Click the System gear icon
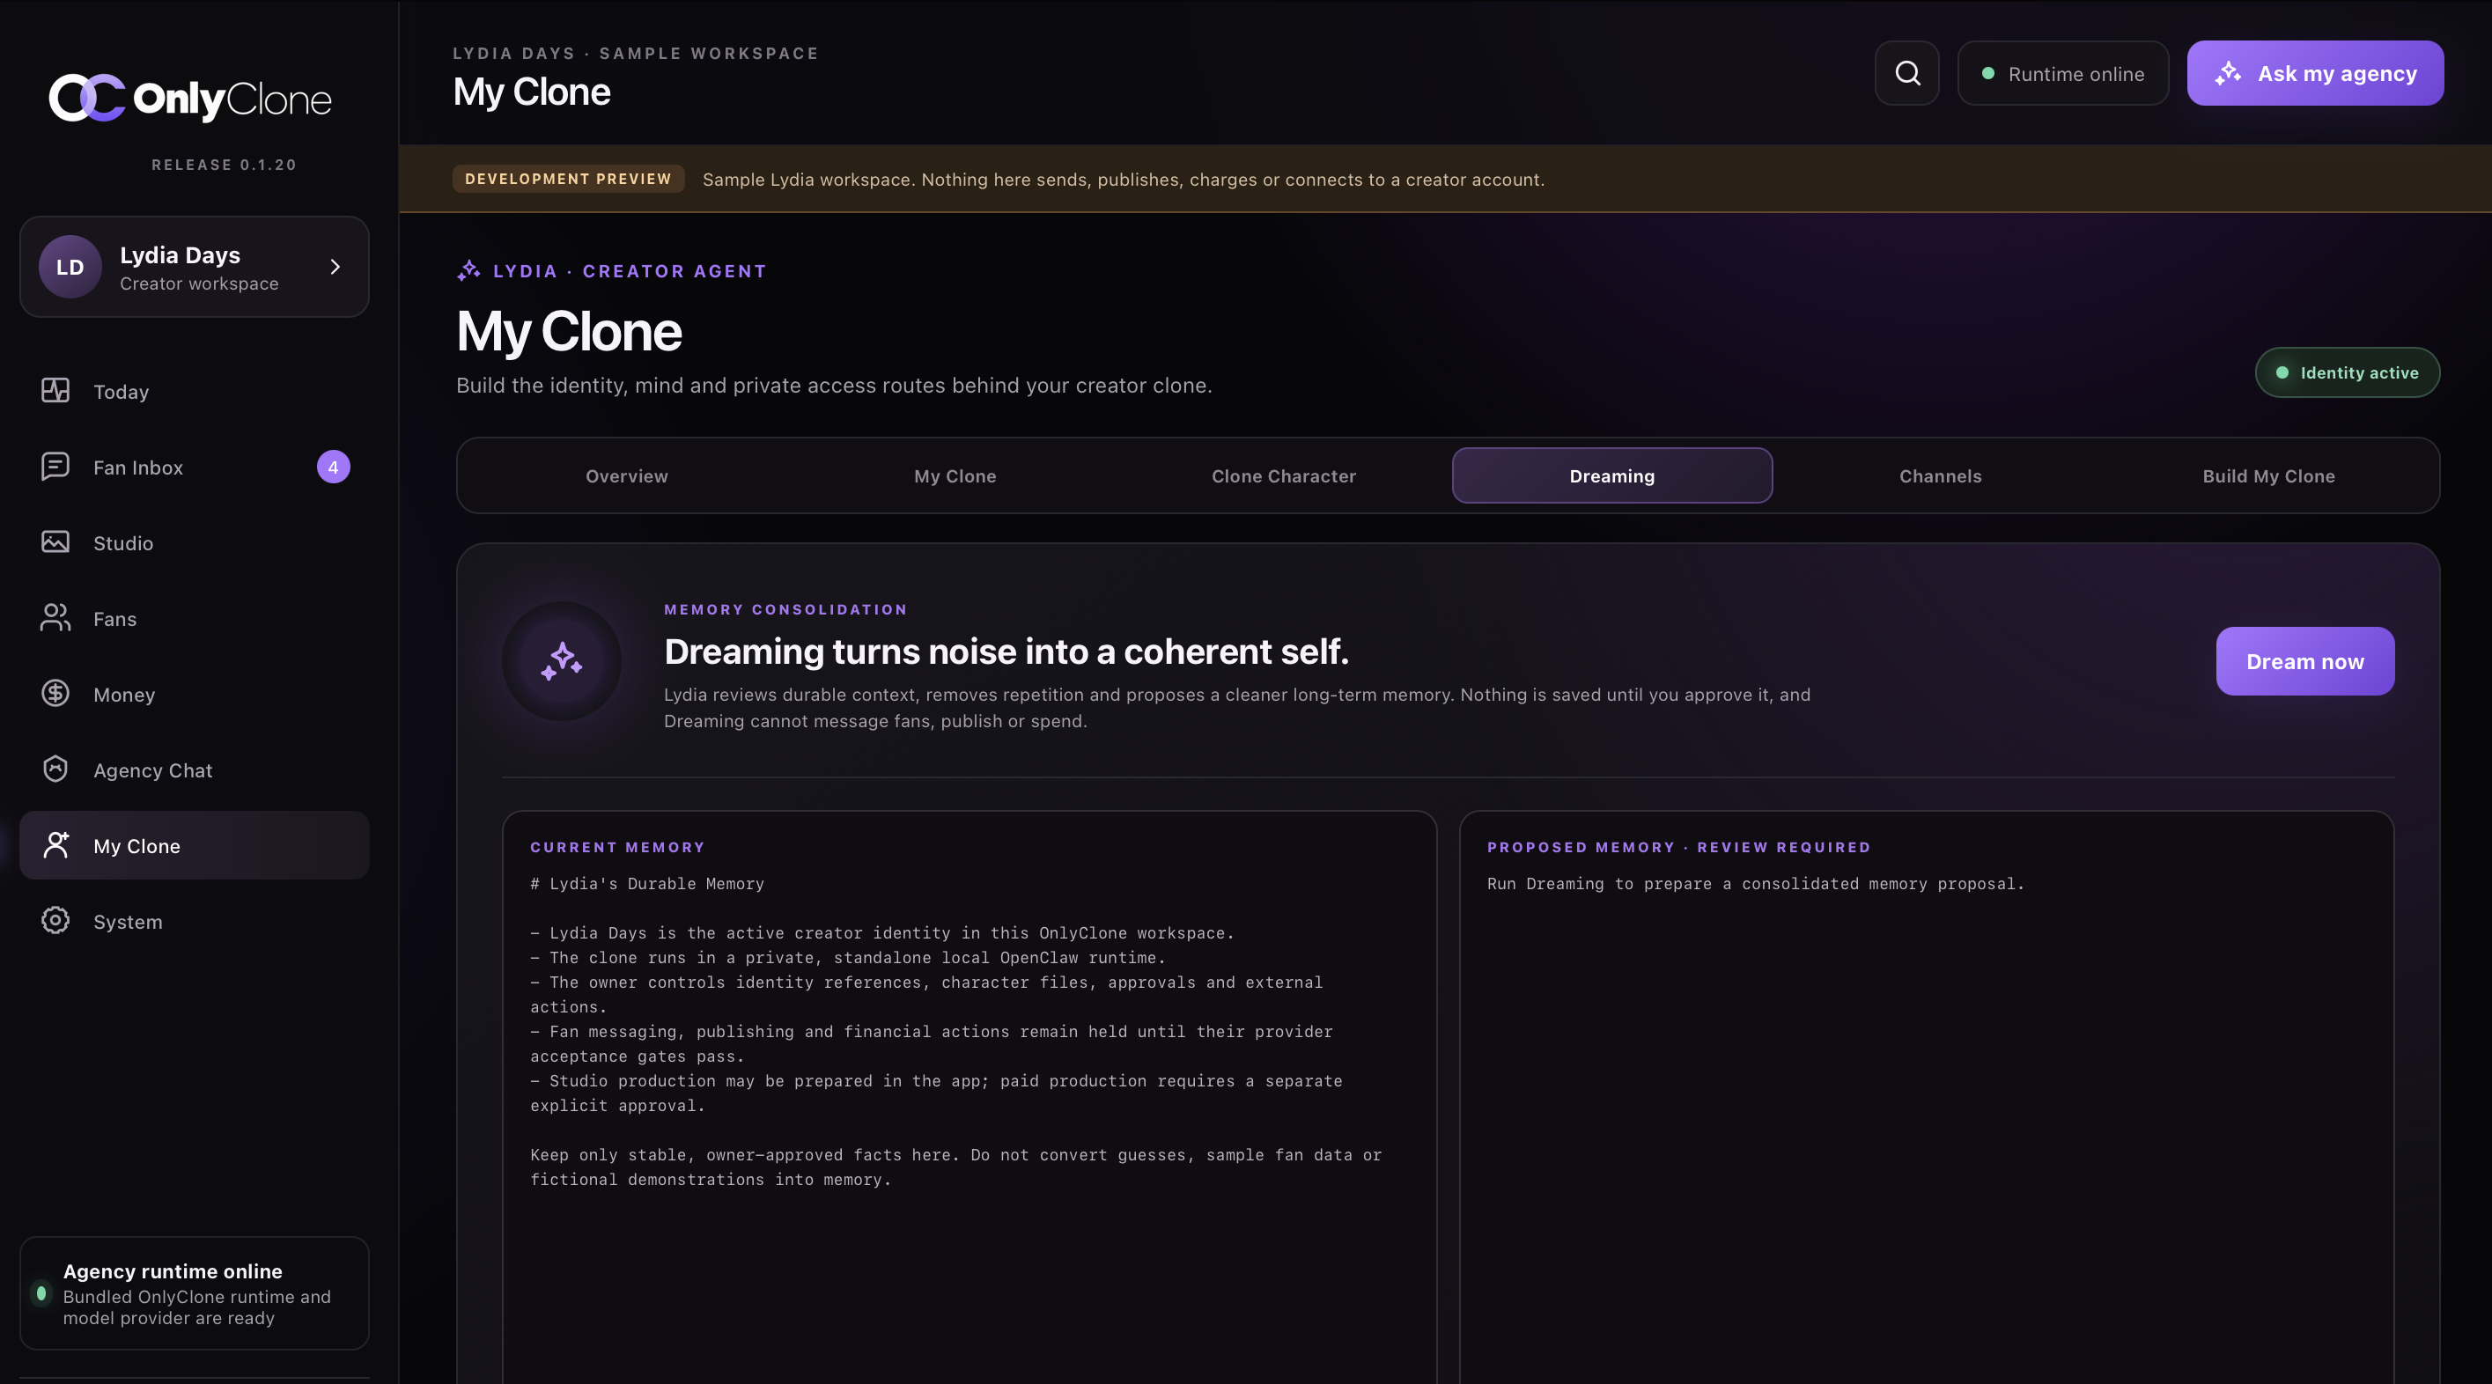 [x=55, y=921]
